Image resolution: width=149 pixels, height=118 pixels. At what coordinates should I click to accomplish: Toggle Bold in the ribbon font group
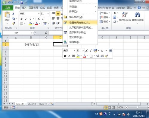point(21,19)
